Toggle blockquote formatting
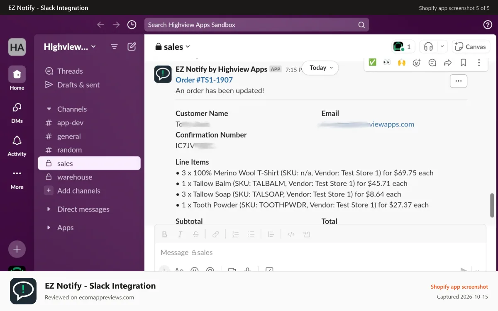The image size is (498, 311). (x=271, y=234)
